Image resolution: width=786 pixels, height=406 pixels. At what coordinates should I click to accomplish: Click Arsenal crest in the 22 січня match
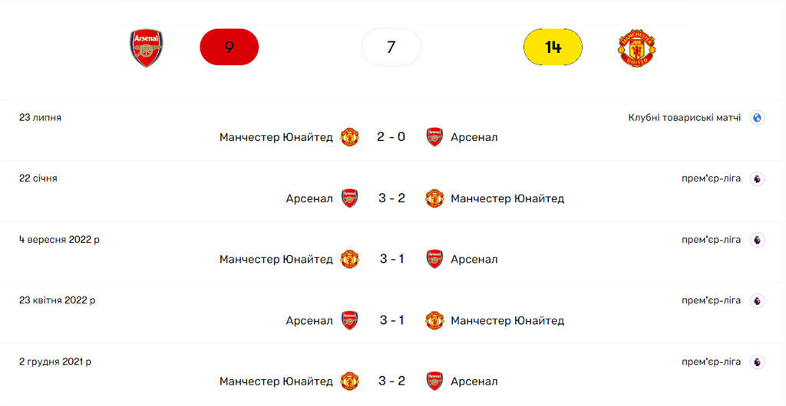pos(349,198)
